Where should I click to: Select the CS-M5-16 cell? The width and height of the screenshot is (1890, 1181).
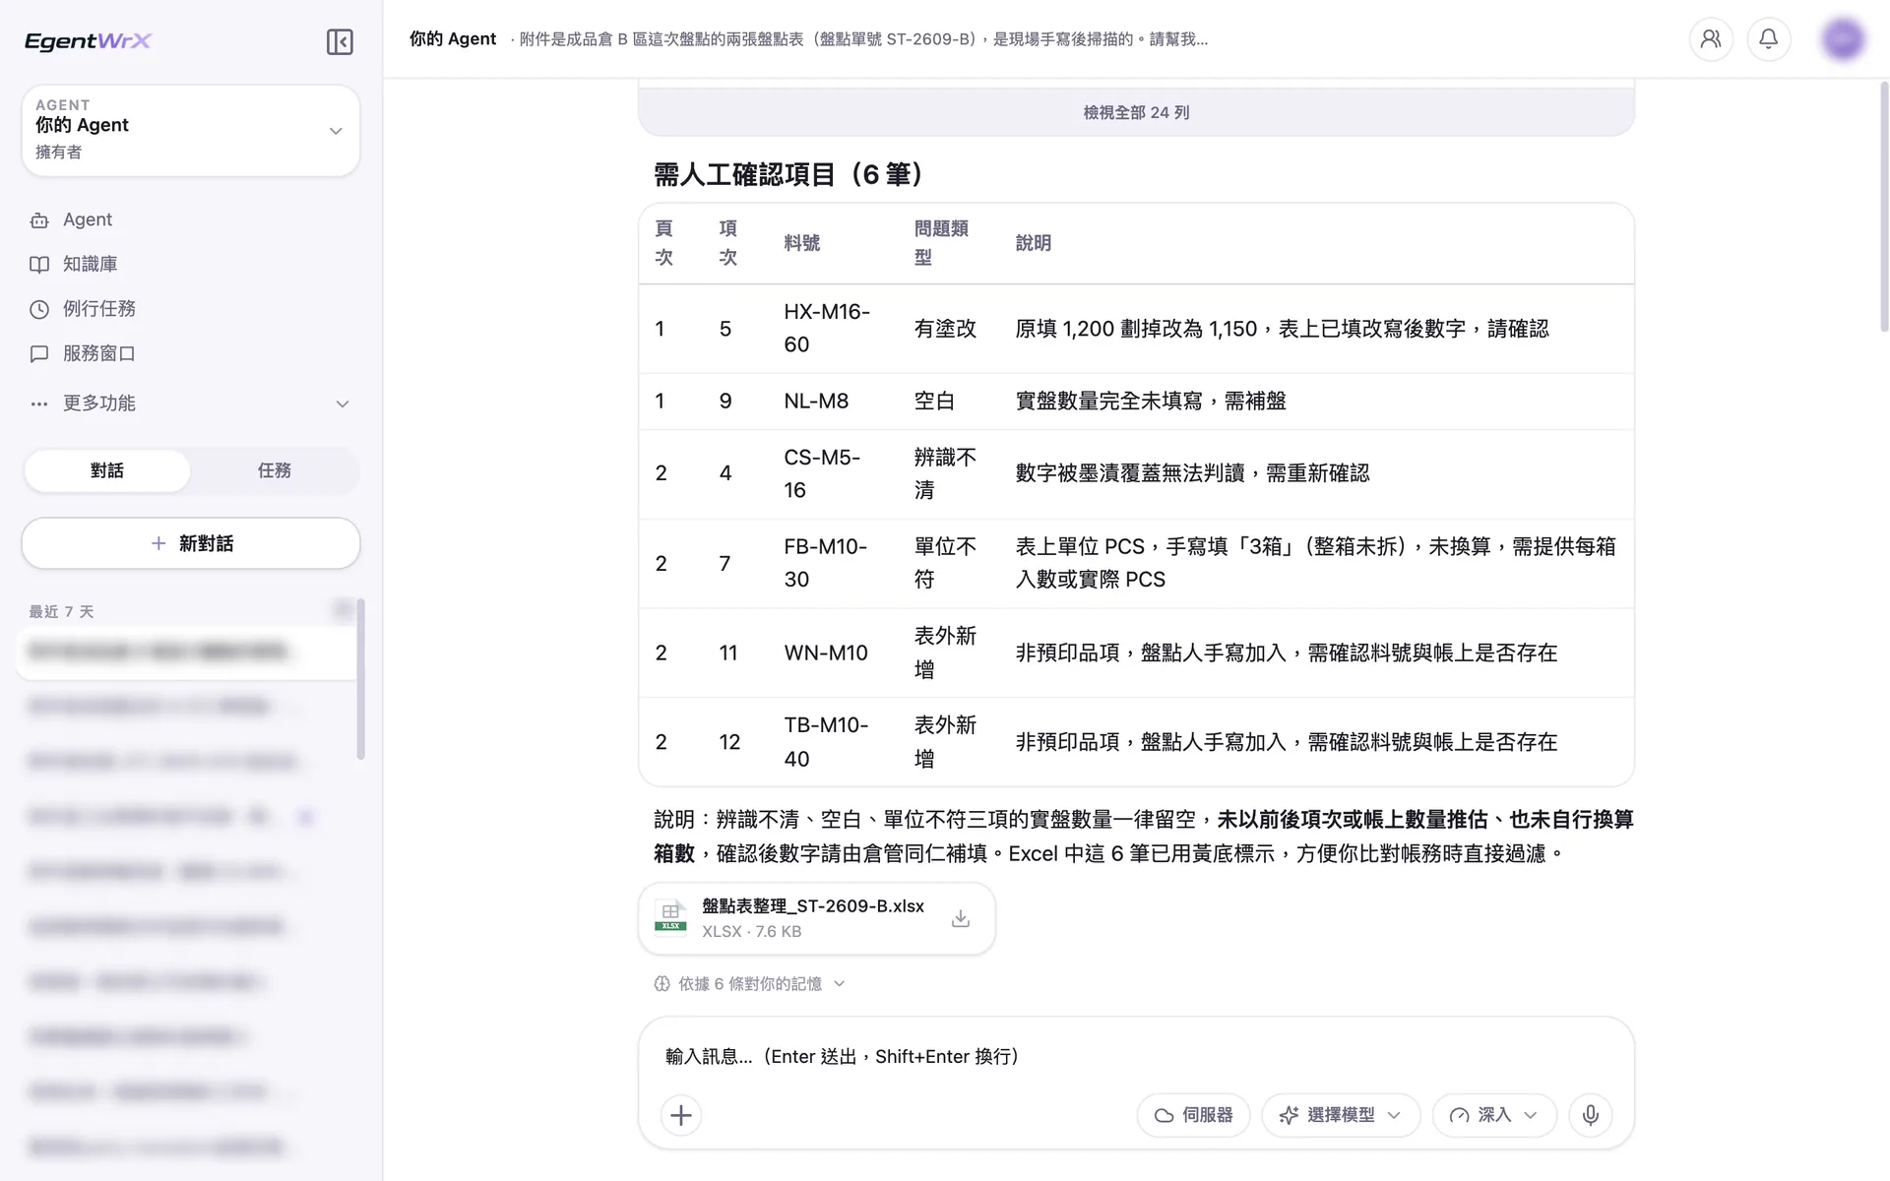833,474
